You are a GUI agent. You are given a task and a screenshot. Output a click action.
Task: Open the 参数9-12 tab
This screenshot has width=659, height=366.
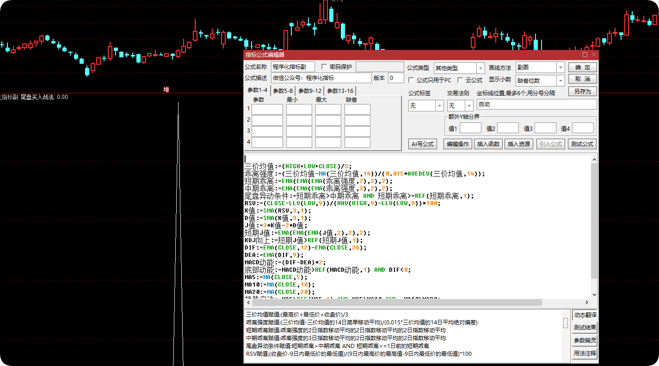point(309,91)
